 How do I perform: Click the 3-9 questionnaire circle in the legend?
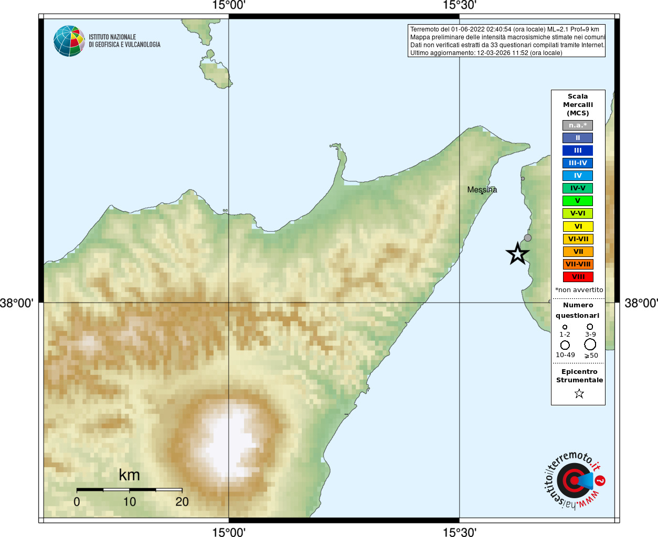(x=590, y=327)
